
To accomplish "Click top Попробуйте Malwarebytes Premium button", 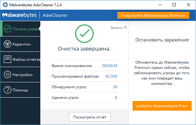I will 153,15.
